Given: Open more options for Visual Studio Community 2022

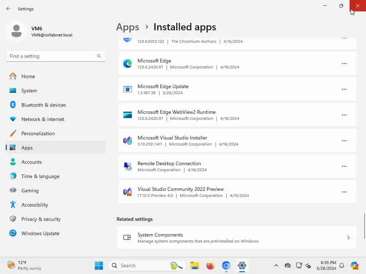Looking at the screenshot, I should [344, 192].
